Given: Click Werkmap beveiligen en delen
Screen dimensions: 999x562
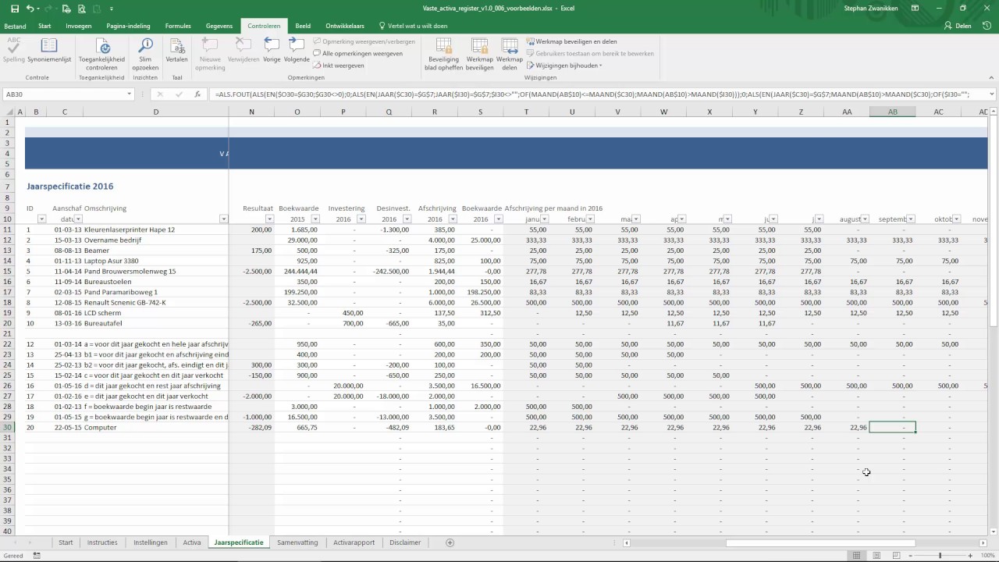Looking at the screenshot, I should (x=572, y=41).
